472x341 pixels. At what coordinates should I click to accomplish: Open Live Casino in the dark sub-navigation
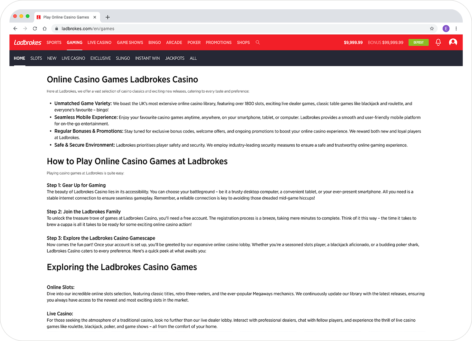73,58
